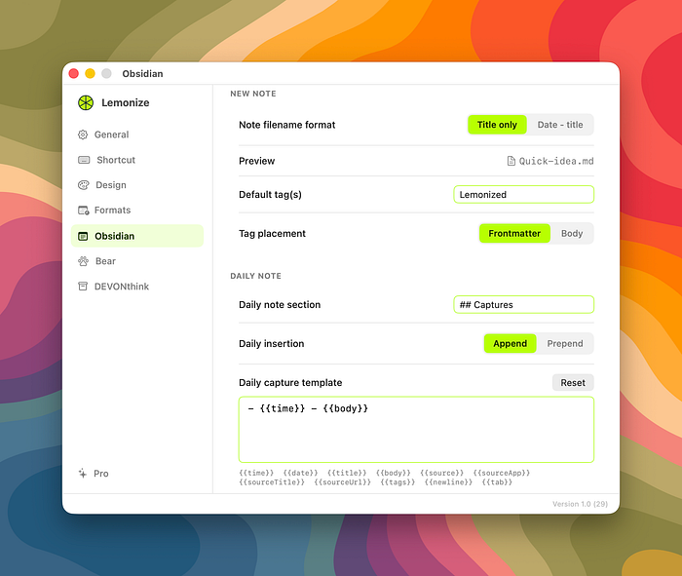Screen dimensions: 682x576
Task: Insert the {{title}} placeholder token
Action: (x=347, y=473)
